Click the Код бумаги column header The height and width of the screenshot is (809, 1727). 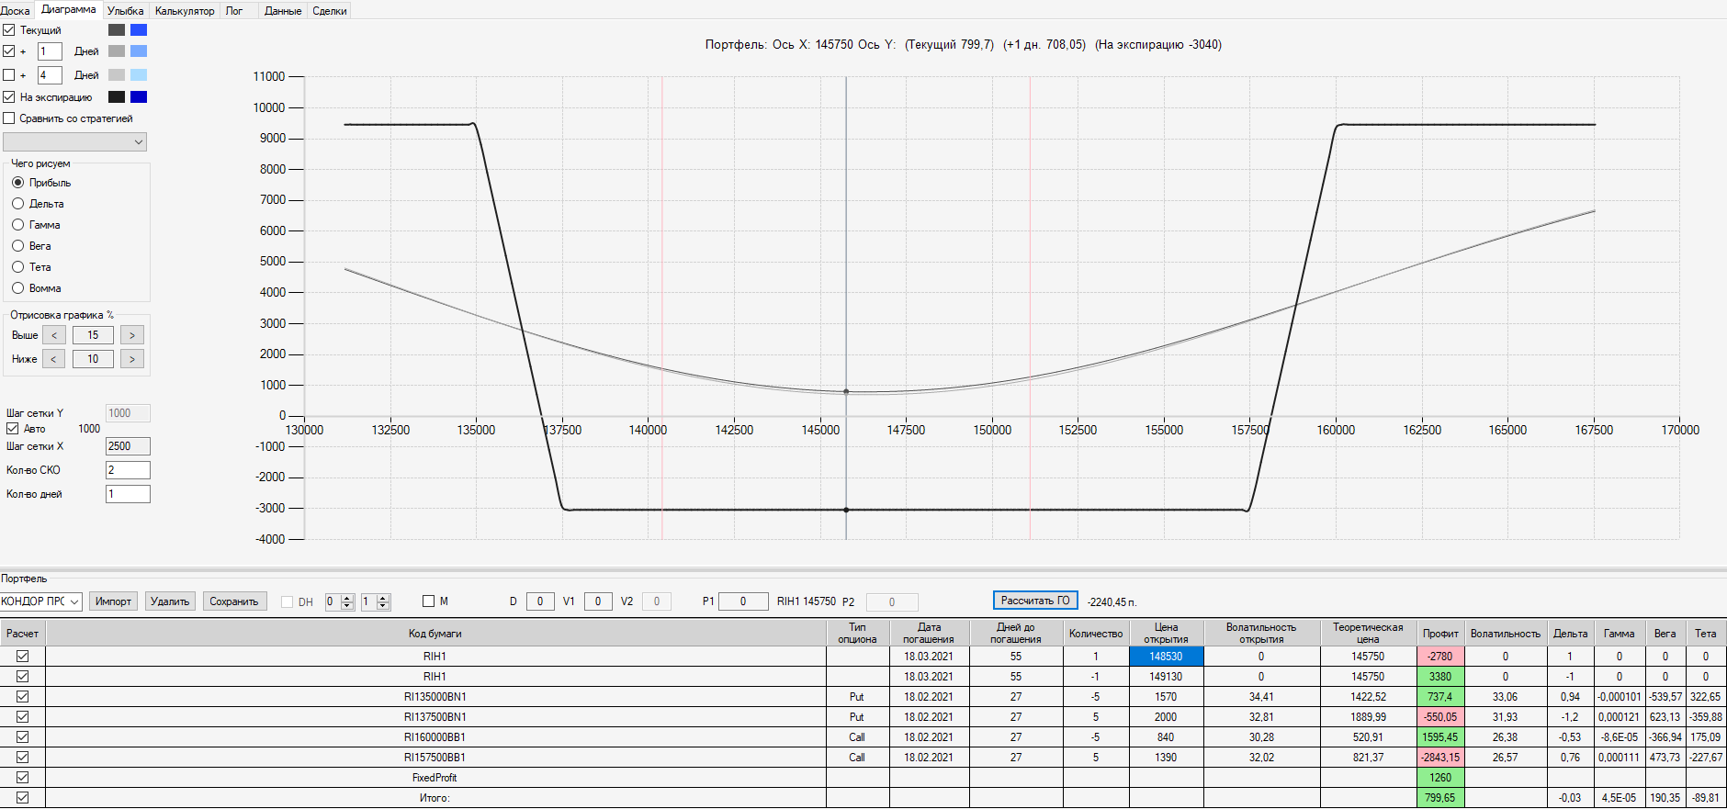(x=435, y=634)
